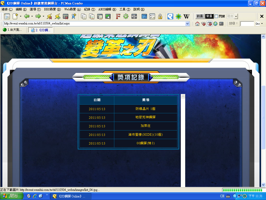The image size is (266, 200).
Task: Open the ANSI編輯 (N) menu
Action: coord(107,9)
